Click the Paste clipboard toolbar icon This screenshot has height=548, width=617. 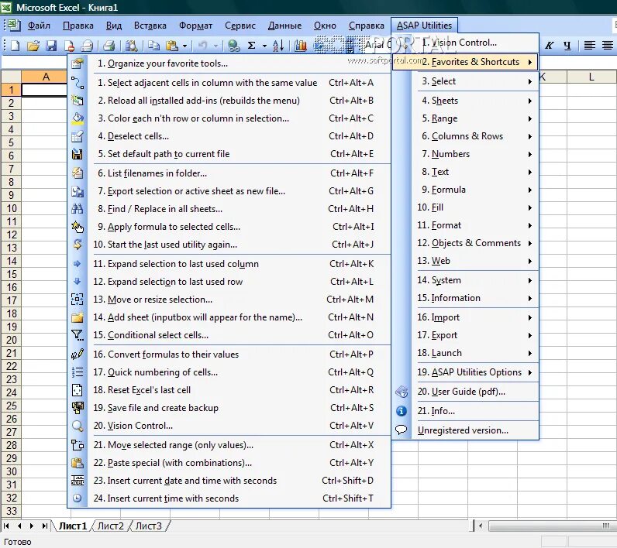172,46
